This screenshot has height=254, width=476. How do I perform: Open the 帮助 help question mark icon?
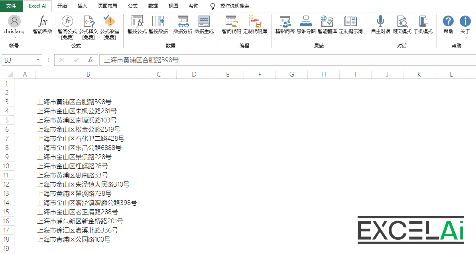click(x=448, y=21)
